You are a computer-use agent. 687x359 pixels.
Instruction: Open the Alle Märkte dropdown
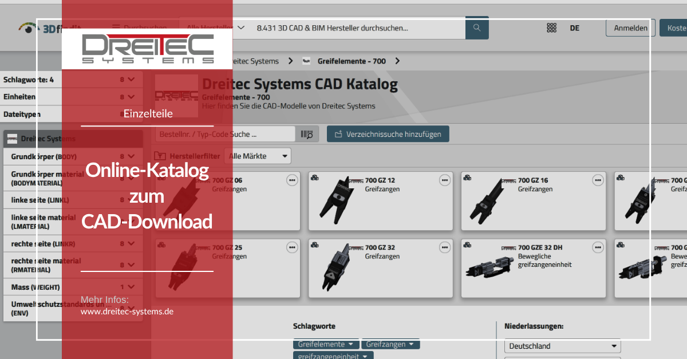tap(258, 155)
